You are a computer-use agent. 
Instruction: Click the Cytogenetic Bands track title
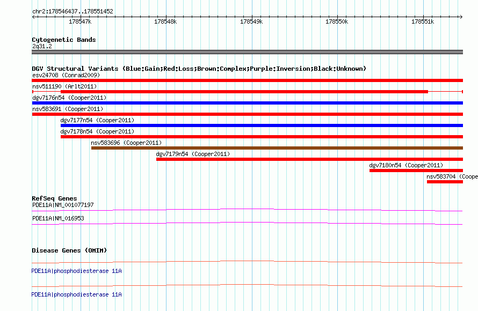click(x=64, y=40)
